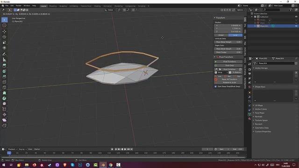
Task: Open the Material properties tab
Action: pos(249,119)
